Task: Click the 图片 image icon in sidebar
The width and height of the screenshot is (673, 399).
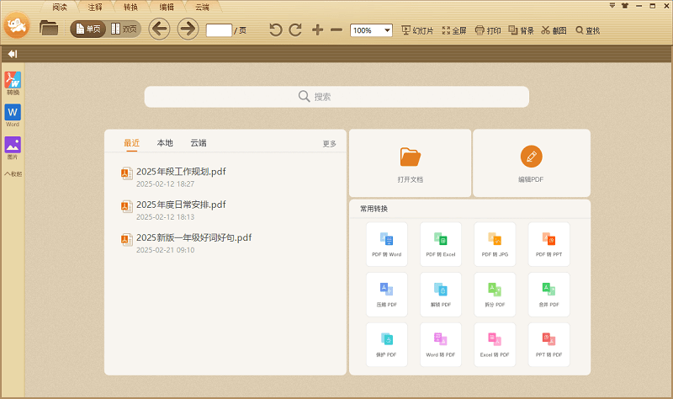Action: pyautogui.click(x=13, y=147)
